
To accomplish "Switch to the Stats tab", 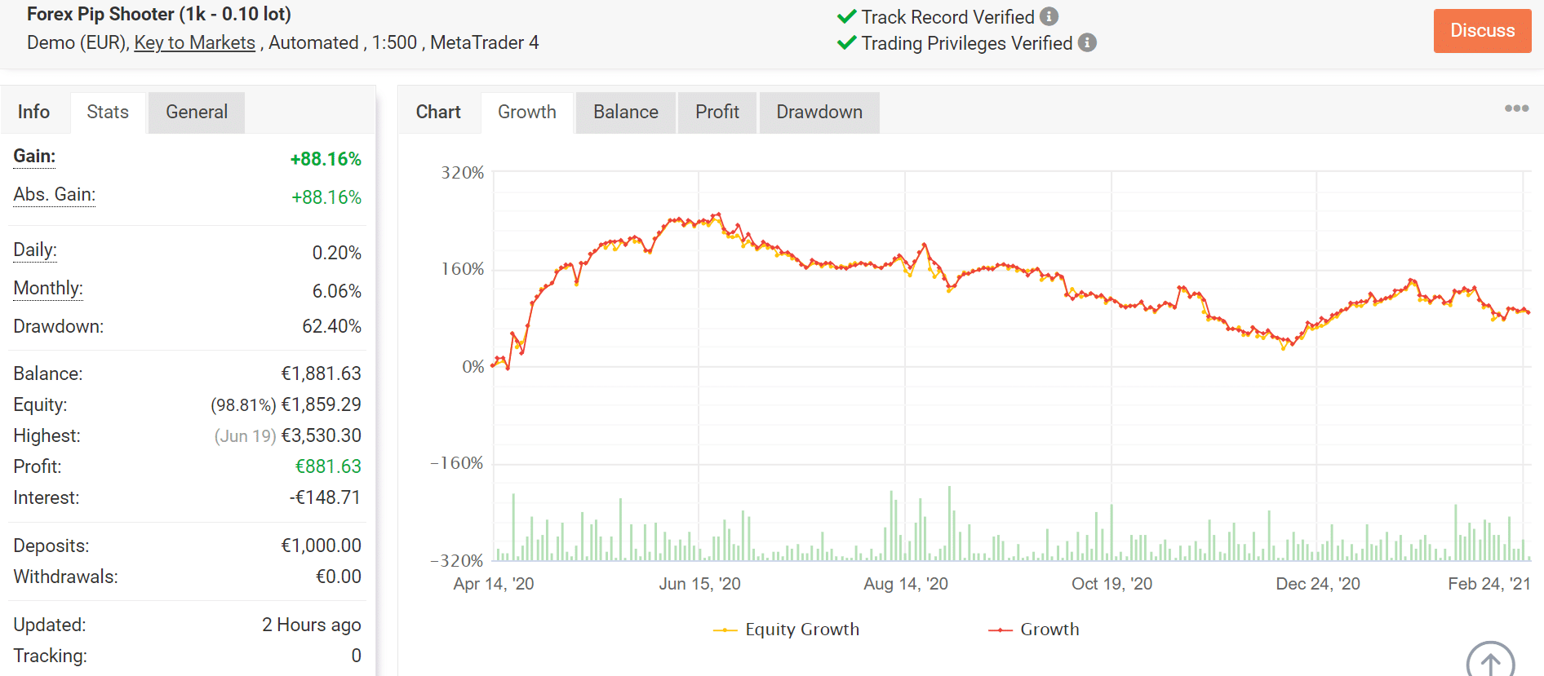I will (x=108, y=112).
